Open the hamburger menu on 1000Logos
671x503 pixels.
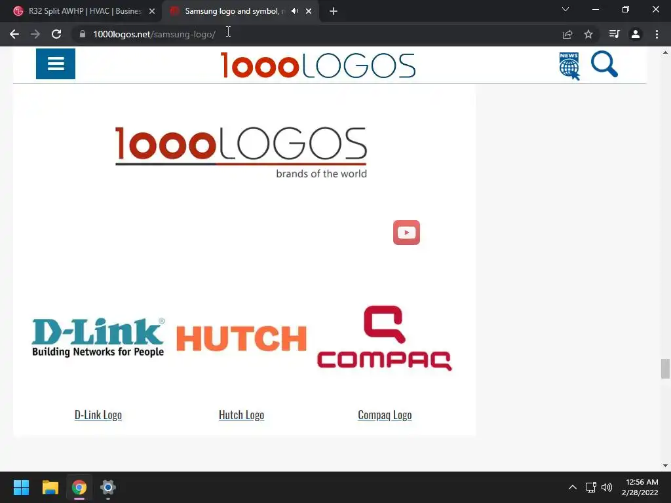coord(56,64)
